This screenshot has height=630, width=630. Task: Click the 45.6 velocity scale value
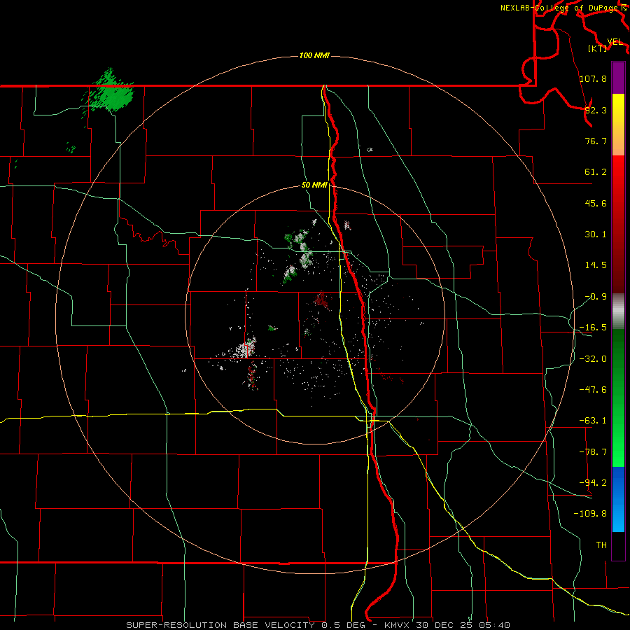point(596,203)
